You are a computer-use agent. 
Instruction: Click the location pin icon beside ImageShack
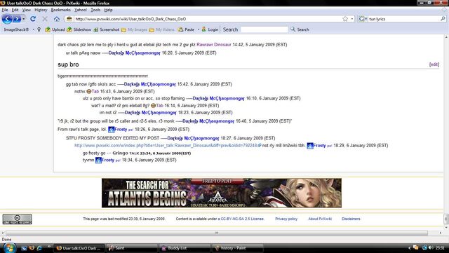(x=39, y=29)
